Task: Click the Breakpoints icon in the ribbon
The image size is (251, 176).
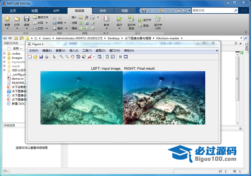Action: point(106,19)
